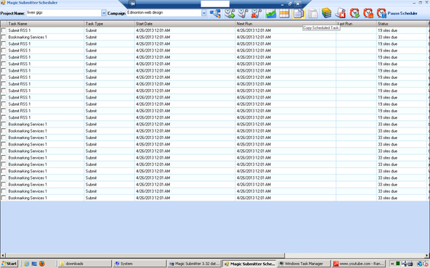The image size is (430, 268).
Task: Click the document with red X icon
Action: tap(341, 13)
